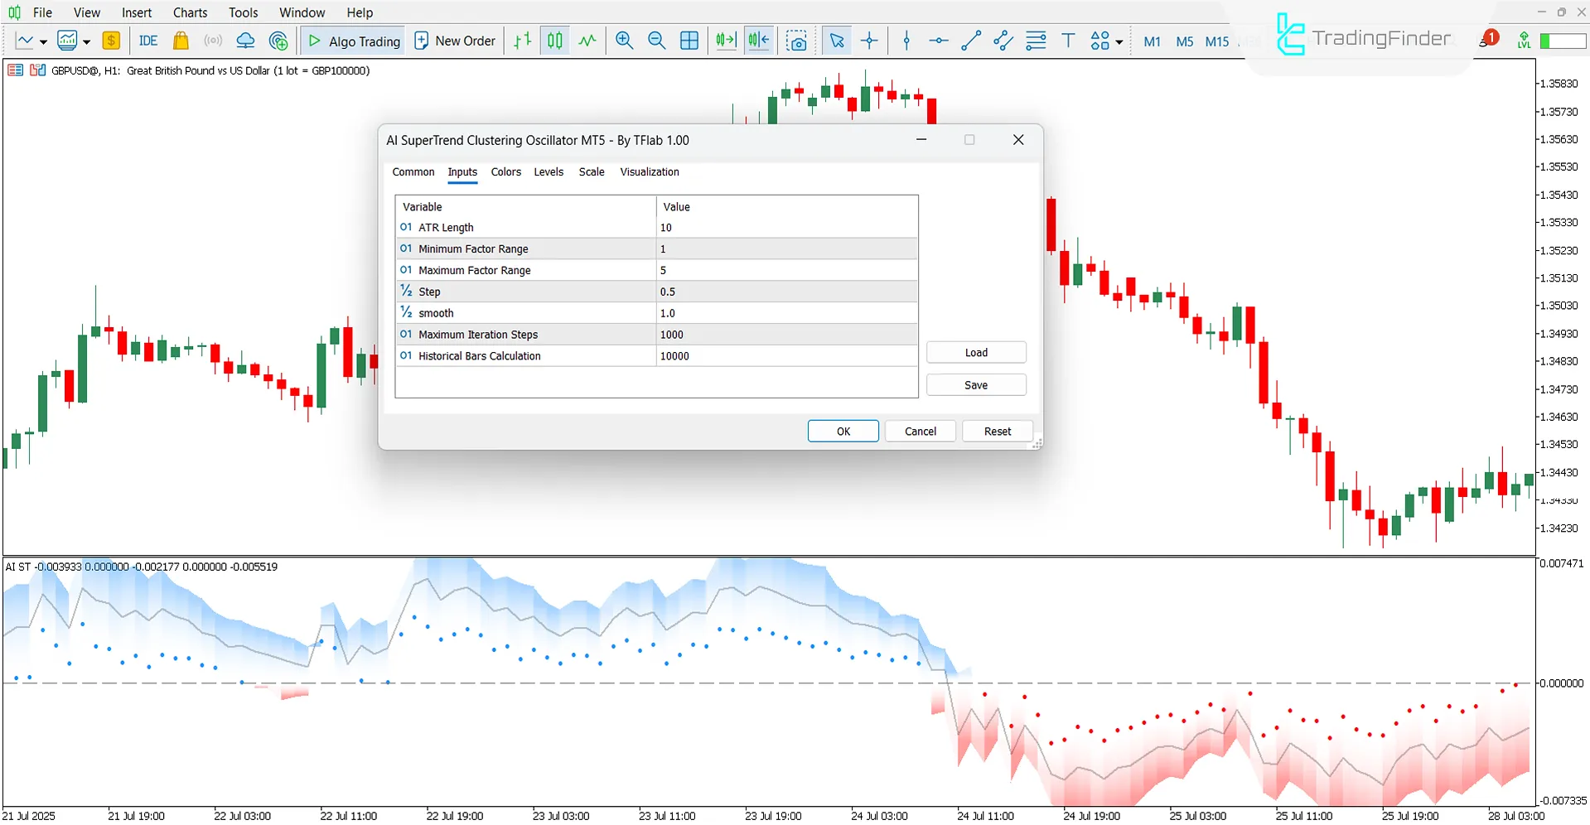
Task: Enable line chart mode
Action: pyautogui.click(x=587, y=40)
